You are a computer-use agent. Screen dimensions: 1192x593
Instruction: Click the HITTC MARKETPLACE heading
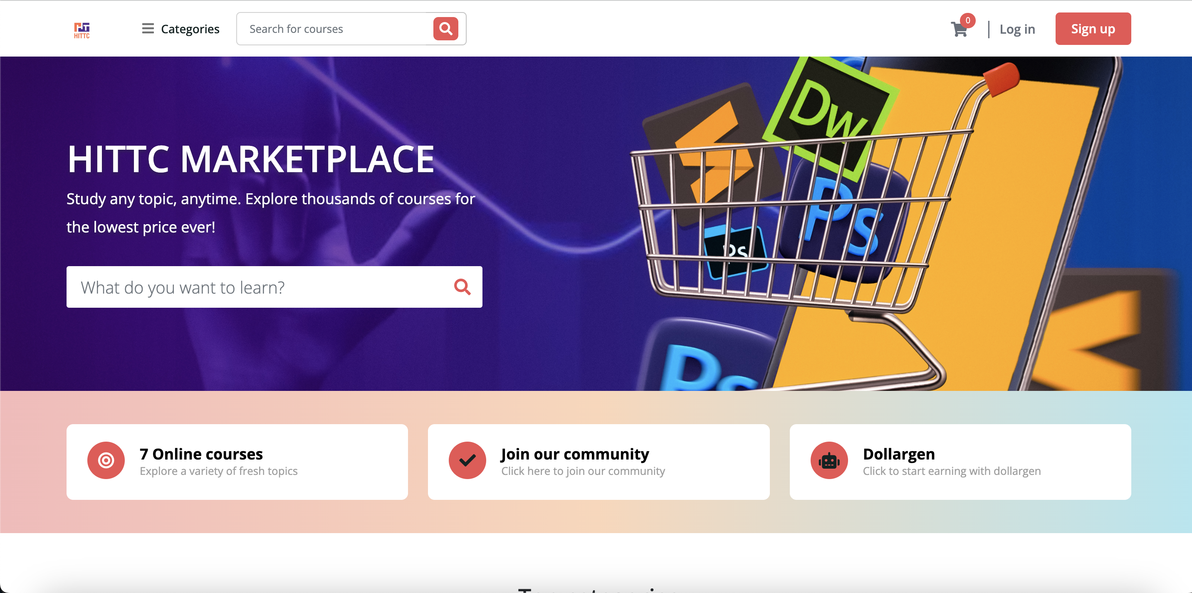point(251,159)
